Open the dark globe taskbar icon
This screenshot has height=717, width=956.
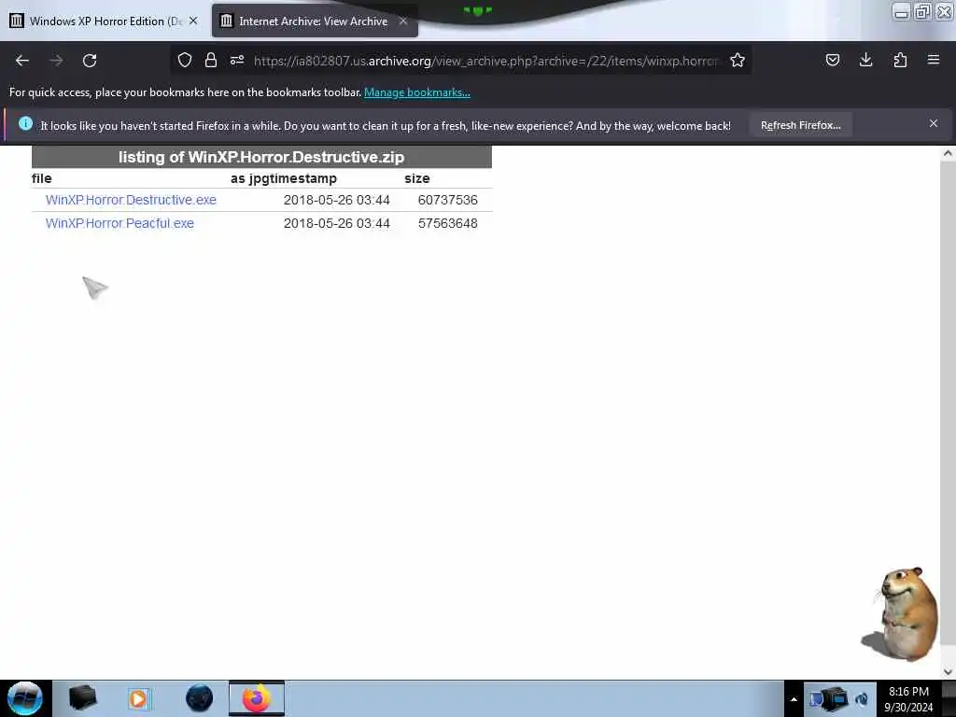[x=200, y=698]
